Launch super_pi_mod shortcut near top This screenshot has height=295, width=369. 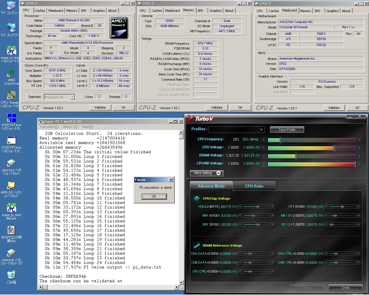coord(11,54)
